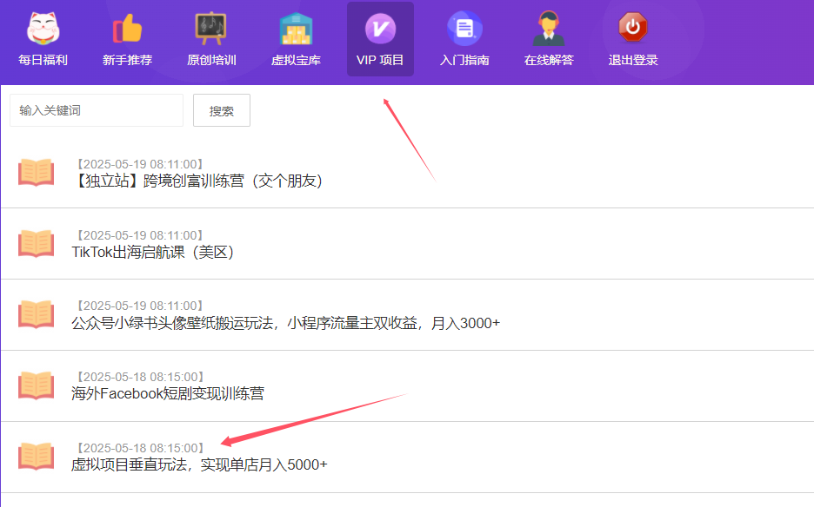Open the warehouse 虚拟宝库 icon

click(x=296, y=28)
